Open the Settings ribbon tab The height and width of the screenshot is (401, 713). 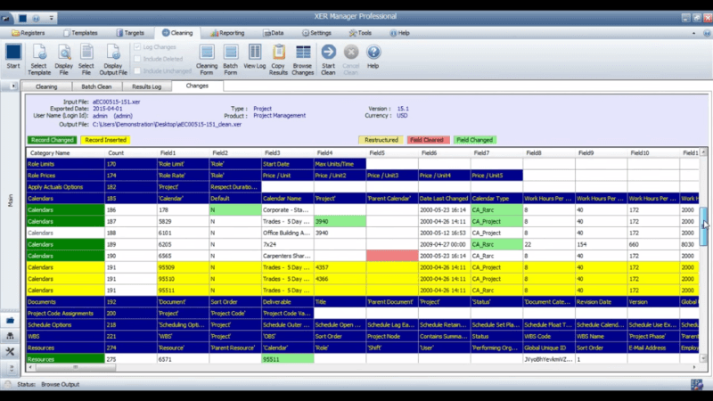(x=316, y=33)
